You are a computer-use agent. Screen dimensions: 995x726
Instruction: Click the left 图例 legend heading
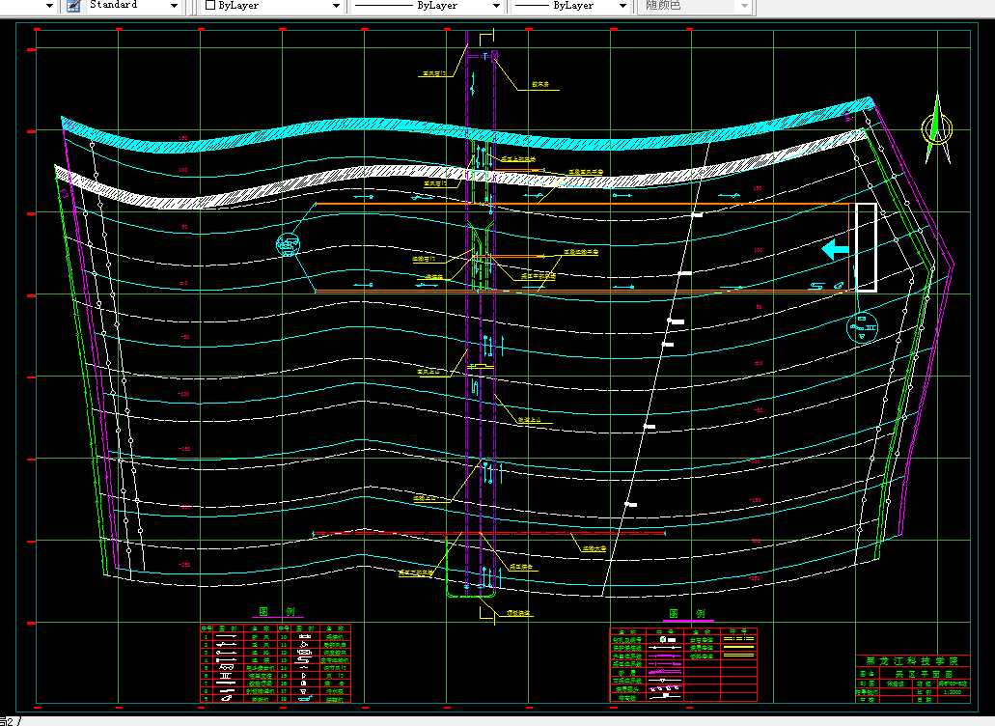277,612
